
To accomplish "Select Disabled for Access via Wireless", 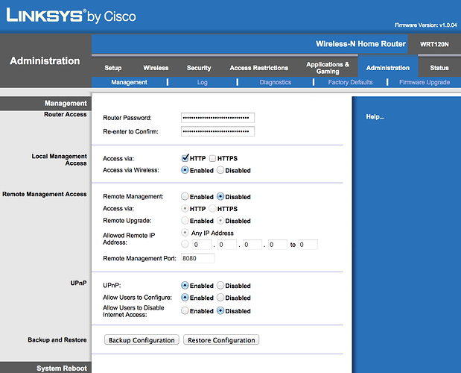I will coord(220,170).
